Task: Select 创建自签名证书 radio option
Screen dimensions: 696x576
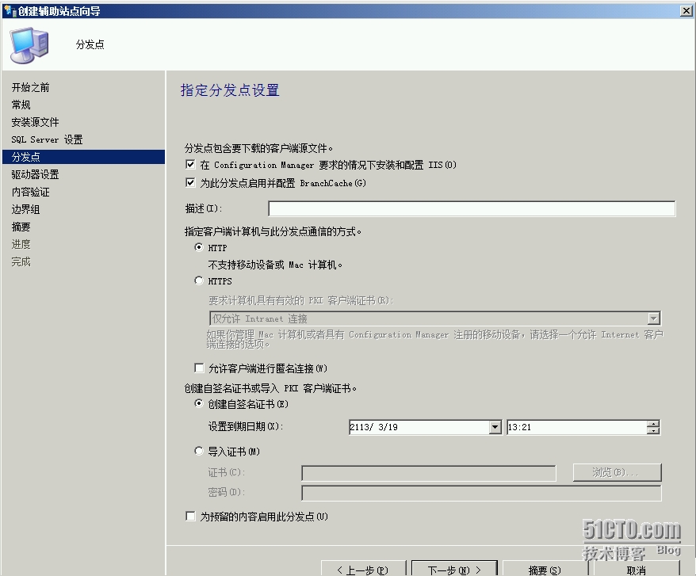Action: [x=199, y=403]
